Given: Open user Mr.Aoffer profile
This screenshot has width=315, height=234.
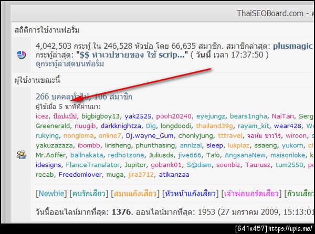Looking at the screenshot, I should click(50, 155).
